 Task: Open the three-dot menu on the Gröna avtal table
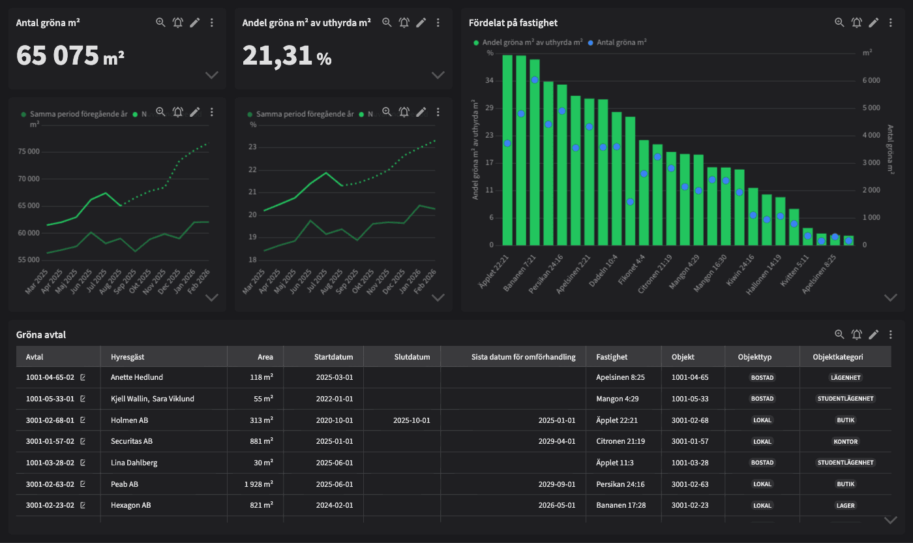pos(891,334)
